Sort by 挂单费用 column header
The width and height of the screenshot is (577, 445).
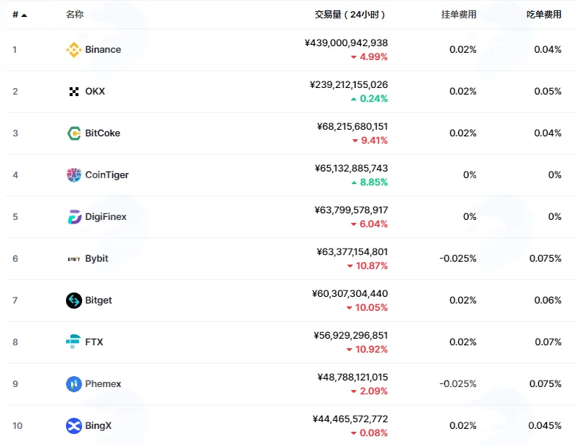pyautogui.click(x=458, y=15)
